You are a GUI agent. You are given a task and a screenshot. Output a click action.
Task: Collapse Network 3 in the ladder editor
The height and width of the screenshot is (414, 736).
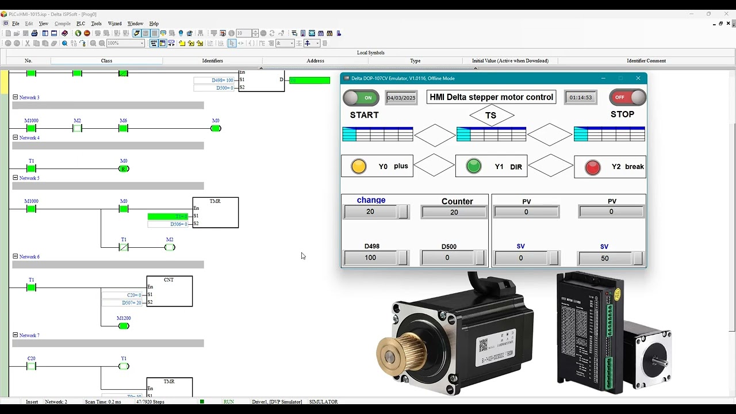click(16, 97)
